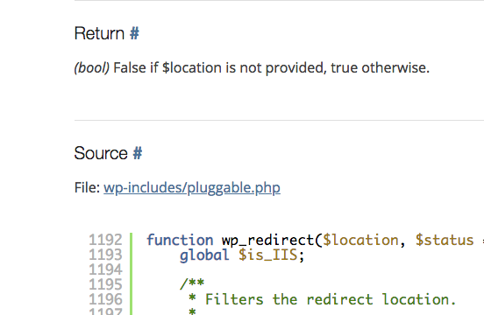Click the $is_IIS variable in code
Image resolution: width=484 pixels, height=315 pixels.
pos(268,255)
